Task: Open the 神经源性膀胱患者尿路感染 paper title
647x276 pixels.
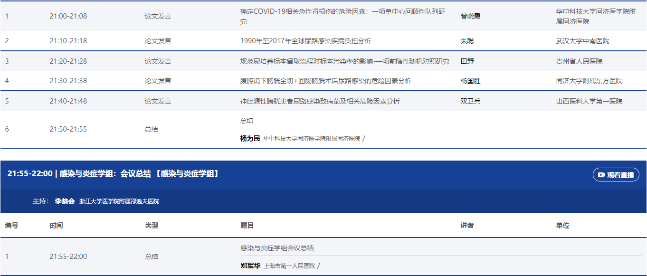Action: point(320,101)
